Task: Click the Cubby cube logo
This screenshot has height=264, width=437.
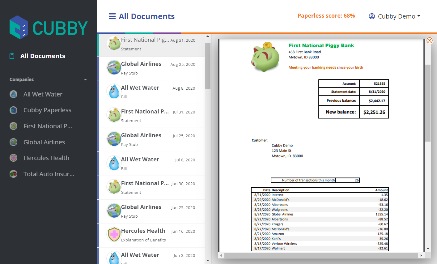Action: coord(19,27)
